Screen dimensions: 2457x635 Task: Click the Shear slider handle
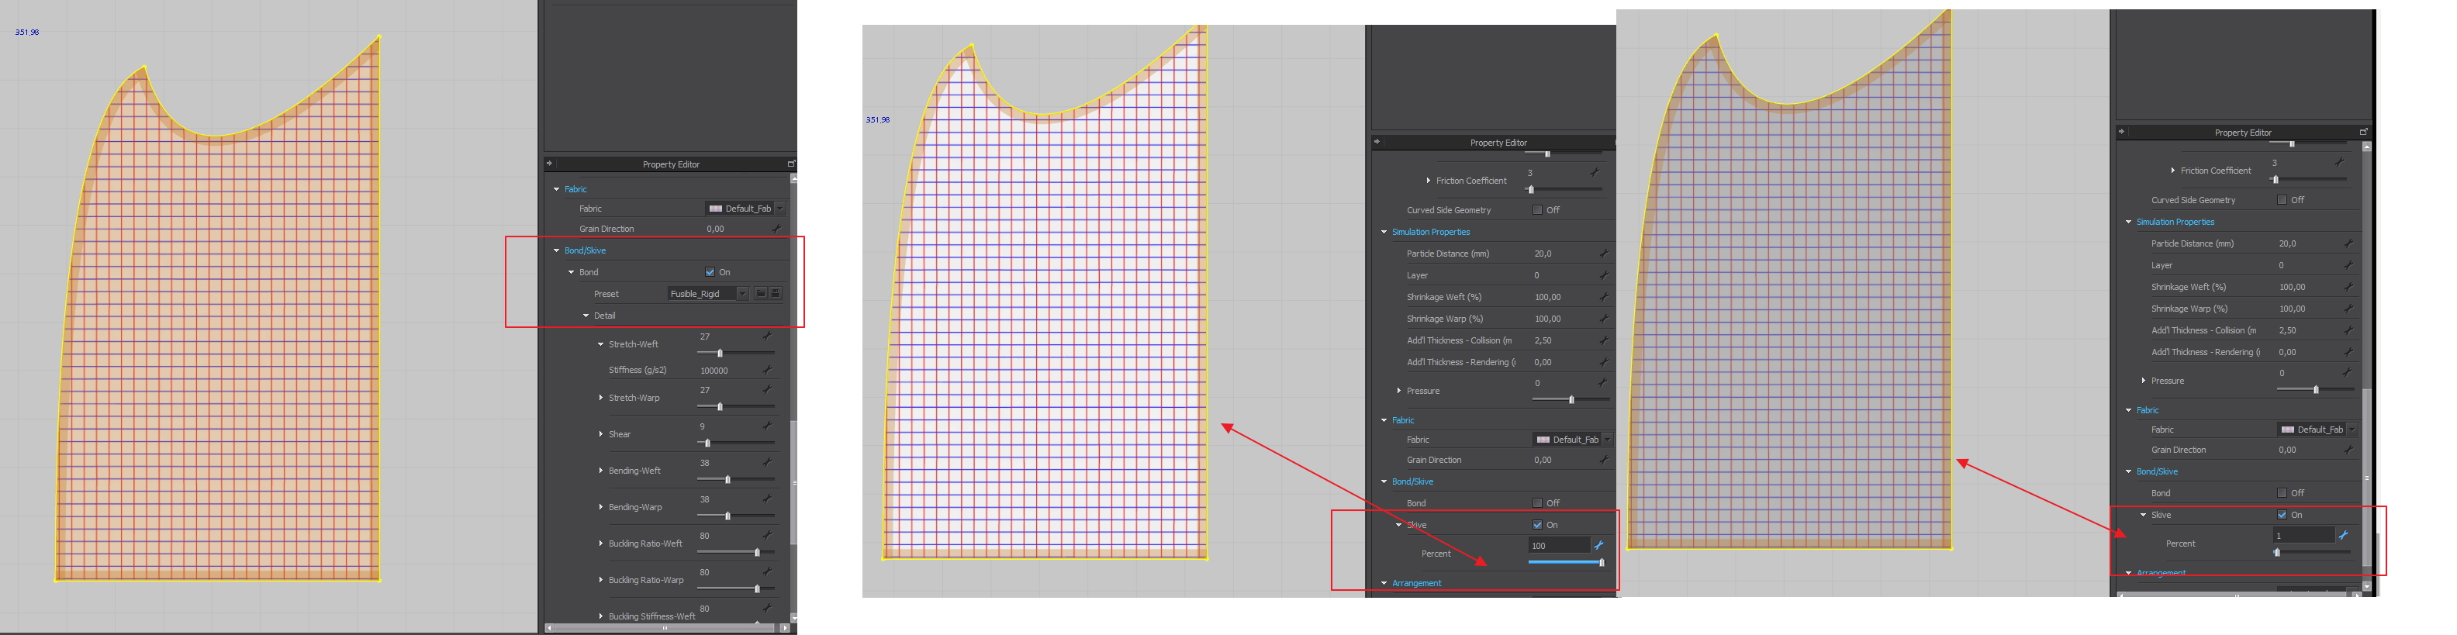point(707,443)
